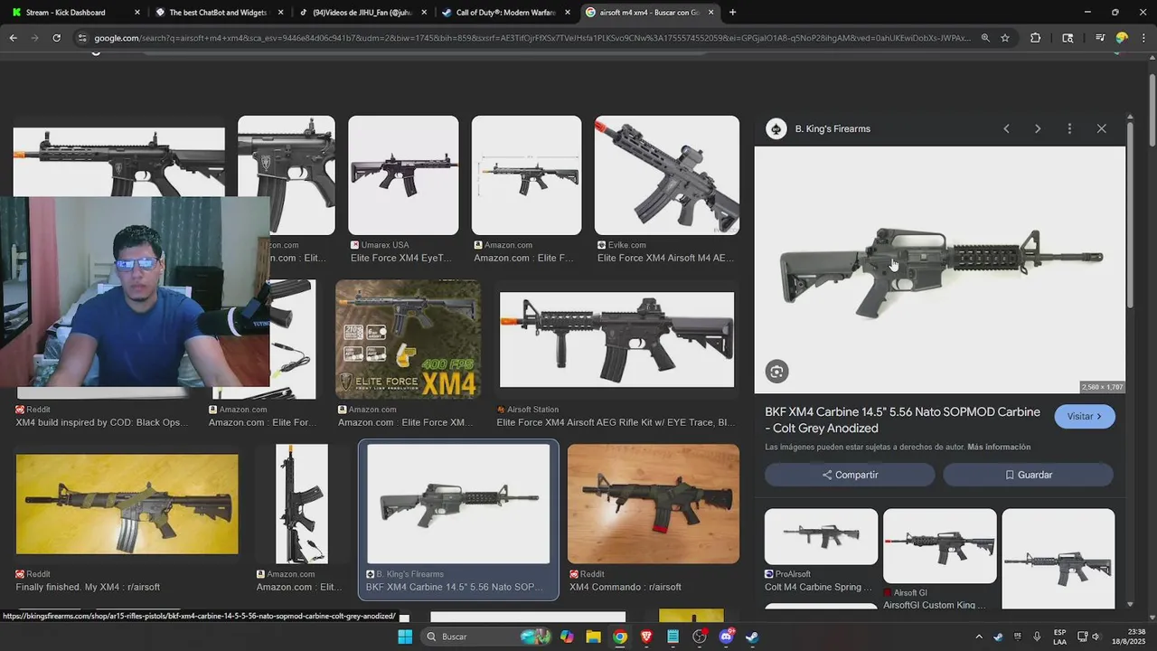Click the Visitar button
Screen dimensions: 1157x651
pos(1085,417)
